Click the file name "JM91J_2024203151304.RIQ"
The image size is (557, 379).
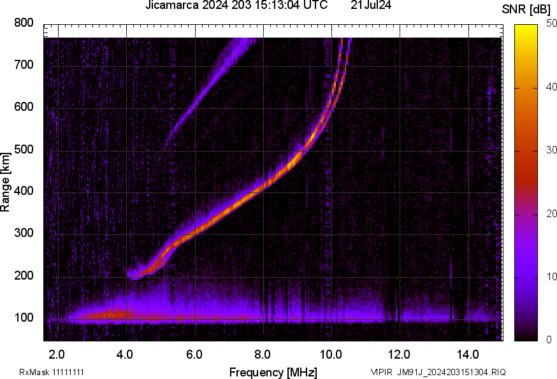[451, 373]
